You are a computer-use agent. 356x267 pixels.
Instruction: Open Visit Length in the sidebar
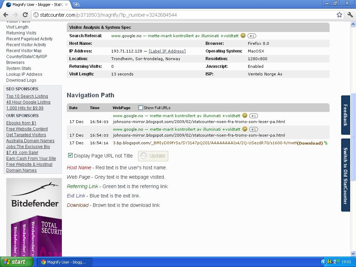tap(17, 27)
